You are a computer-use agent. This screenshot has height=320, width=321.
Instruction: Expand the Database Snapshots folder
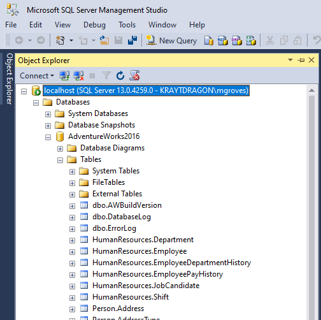(48, 126)
